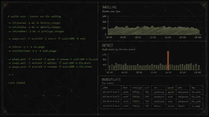Click '04:00' x-axis label in BASELINE chart
This screenshot has height=117, width=209.
[x=123, y=37]
